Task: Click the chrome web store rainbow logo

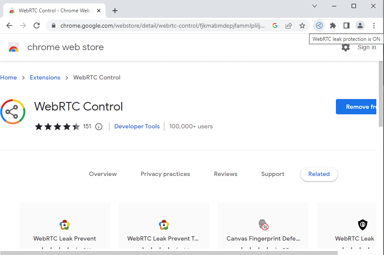Action: pyautogui.click(x=14, y=47)
